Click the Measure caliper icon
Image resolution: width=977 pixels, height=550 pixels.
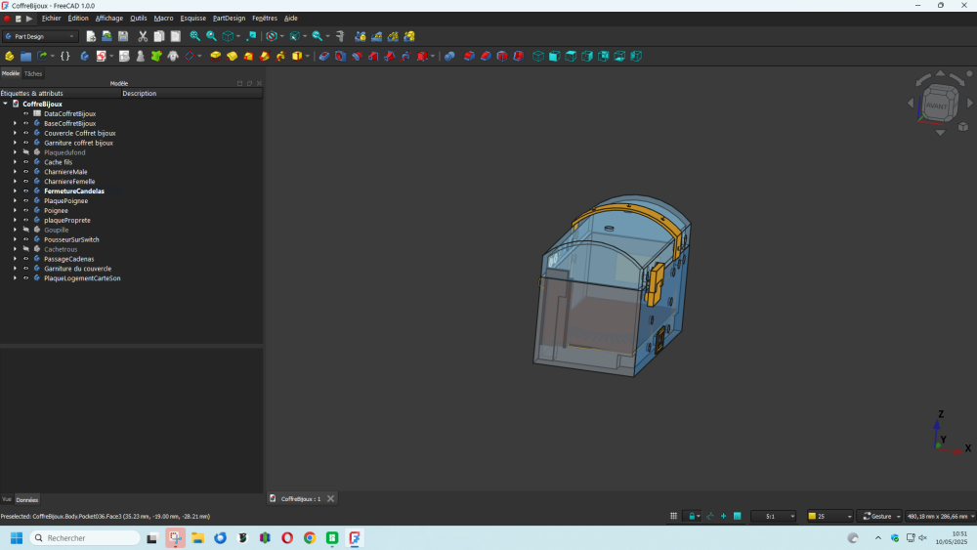point(339,36)
